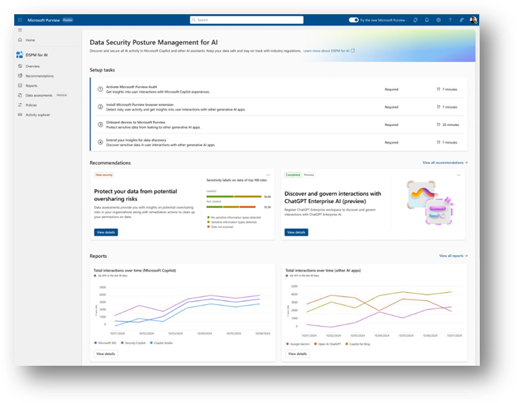Click Copilot Studio legend entry
The width and height of the screenshot is (517, 403).
161,343
